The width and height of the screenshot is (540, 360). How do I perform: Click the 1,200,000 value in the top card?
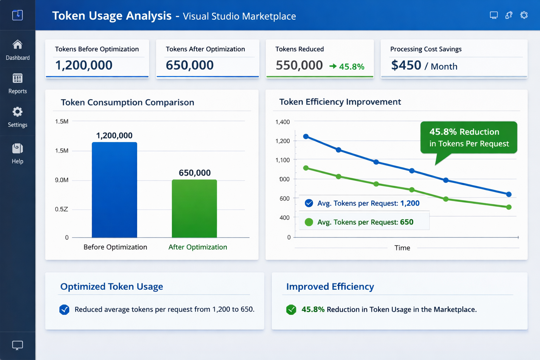click(84, 65)
